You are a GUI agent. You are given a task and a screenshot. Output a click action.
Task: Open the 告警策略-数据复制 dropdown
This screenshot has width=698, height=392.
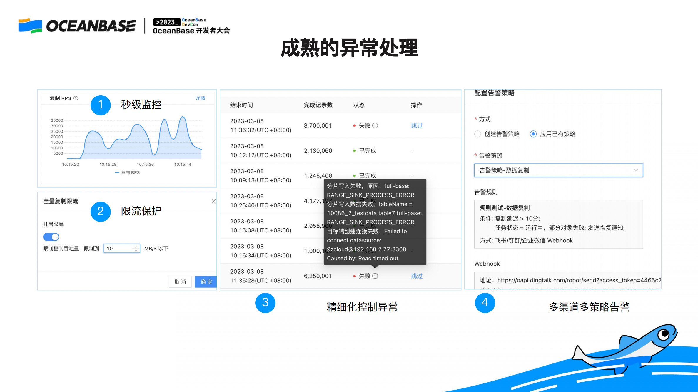point(558,170)
